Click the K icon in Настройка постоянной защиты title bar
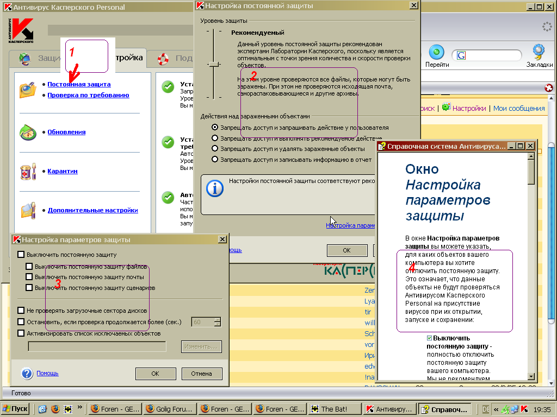Viewport: 557px width, 417px height. tap(200, 5)
